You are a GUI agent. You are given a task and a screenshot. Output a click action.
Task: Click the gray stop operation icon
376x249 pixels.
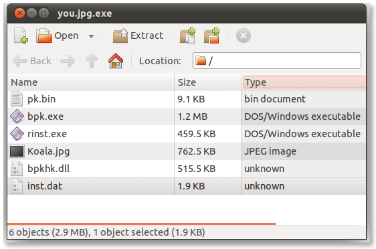pyautogui.click(x=244, y=35)
